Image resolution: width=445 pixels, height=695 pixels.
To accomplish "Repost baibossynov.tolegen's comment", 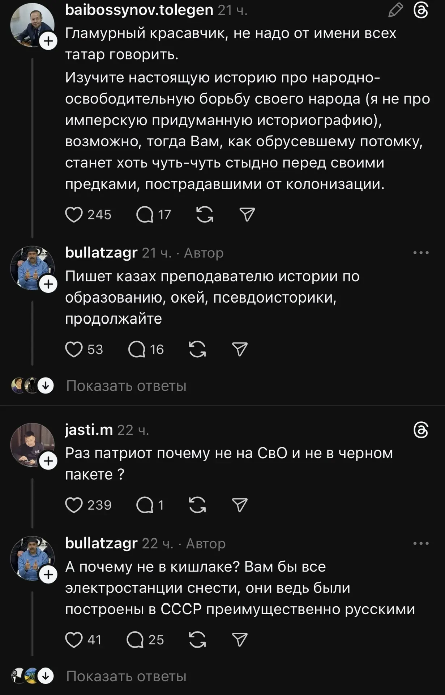I will click(205, 215).
